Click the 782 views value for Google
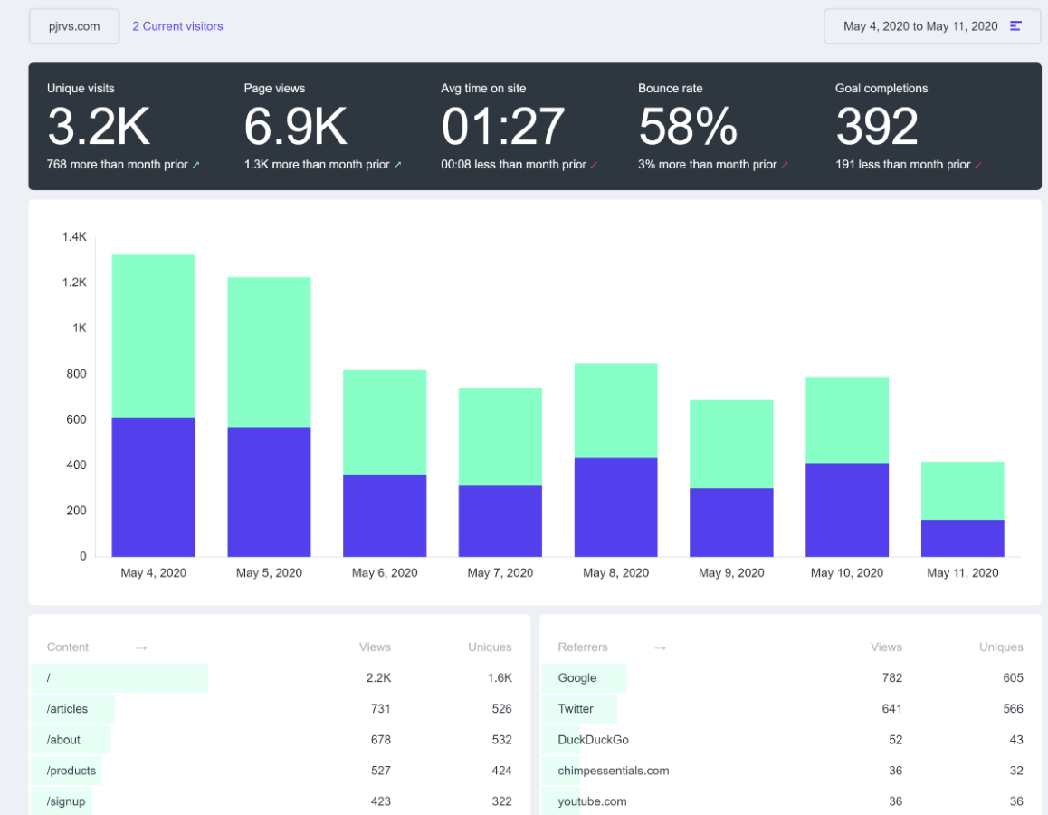This screenshot has width=1048, height=815. pyautogui.click(x=892, y=678)
